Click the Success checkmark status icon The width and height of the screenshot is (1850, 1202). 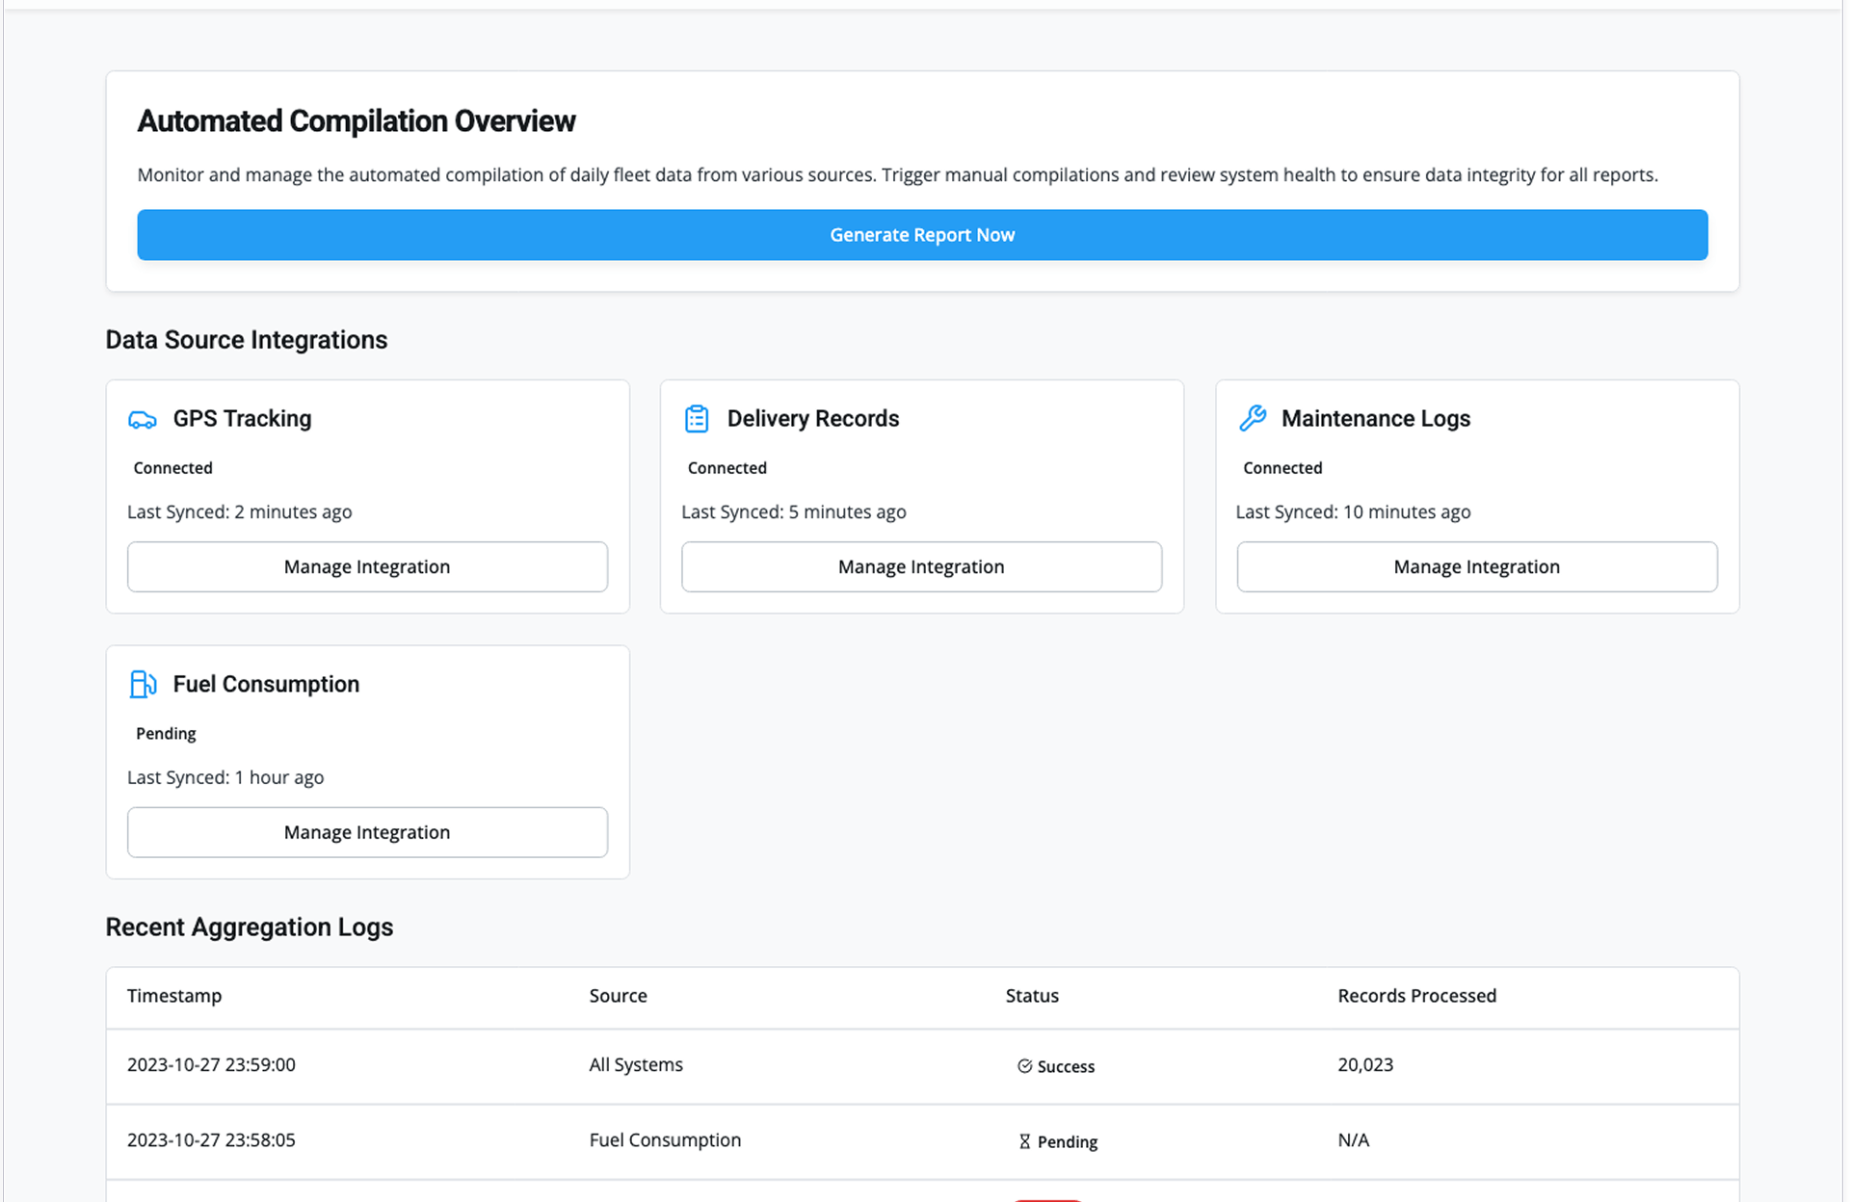(x=1024, y=1066)
